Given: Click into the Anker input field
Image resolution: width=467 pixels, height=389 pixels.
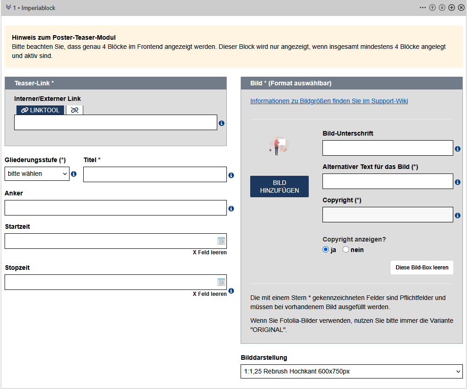Looking at the screenshot, I should 115,208.
